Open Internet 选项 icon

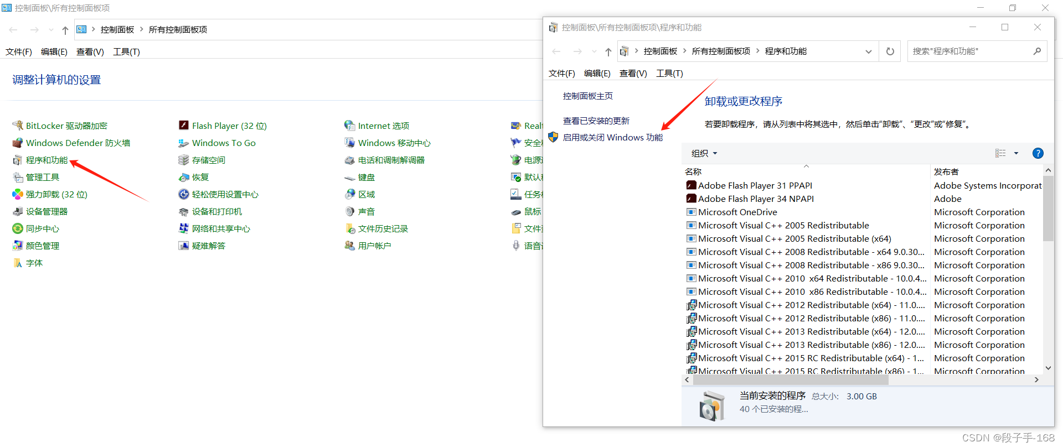click(x=350, y=126)
